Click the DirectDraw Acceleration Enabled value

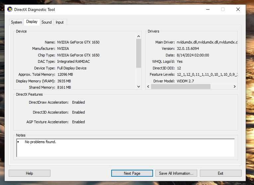[78, 102]
